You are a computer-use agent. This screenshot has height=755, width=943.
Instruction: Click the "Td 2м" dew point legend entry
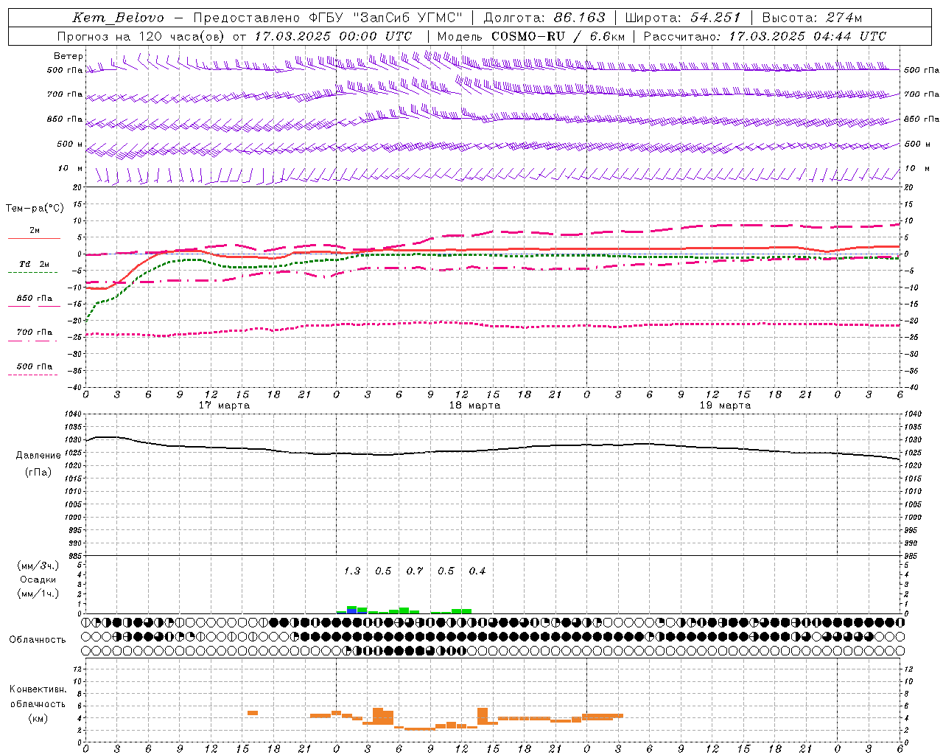click(34, 264)
